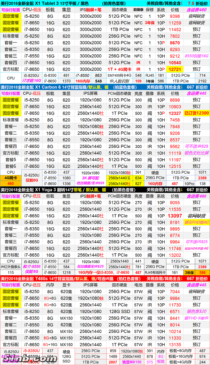The height and width of the screenshot is (365, 210).
Task: Click the note '银色无杜比屏'
Action: coord(197,153)
